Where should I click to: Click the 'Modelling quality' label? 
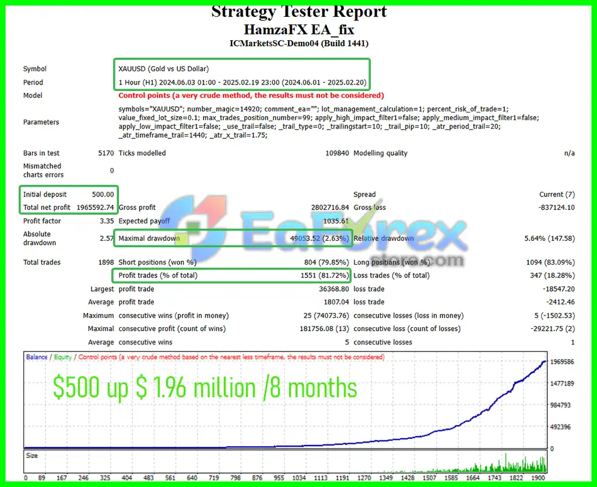point(380,153)
